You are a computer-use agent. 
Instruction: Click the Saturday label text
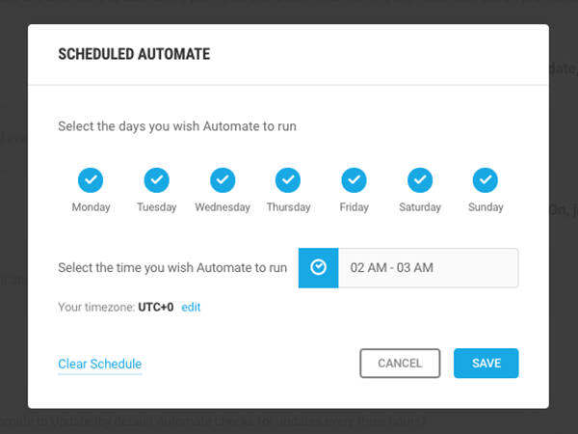[420, 207]
